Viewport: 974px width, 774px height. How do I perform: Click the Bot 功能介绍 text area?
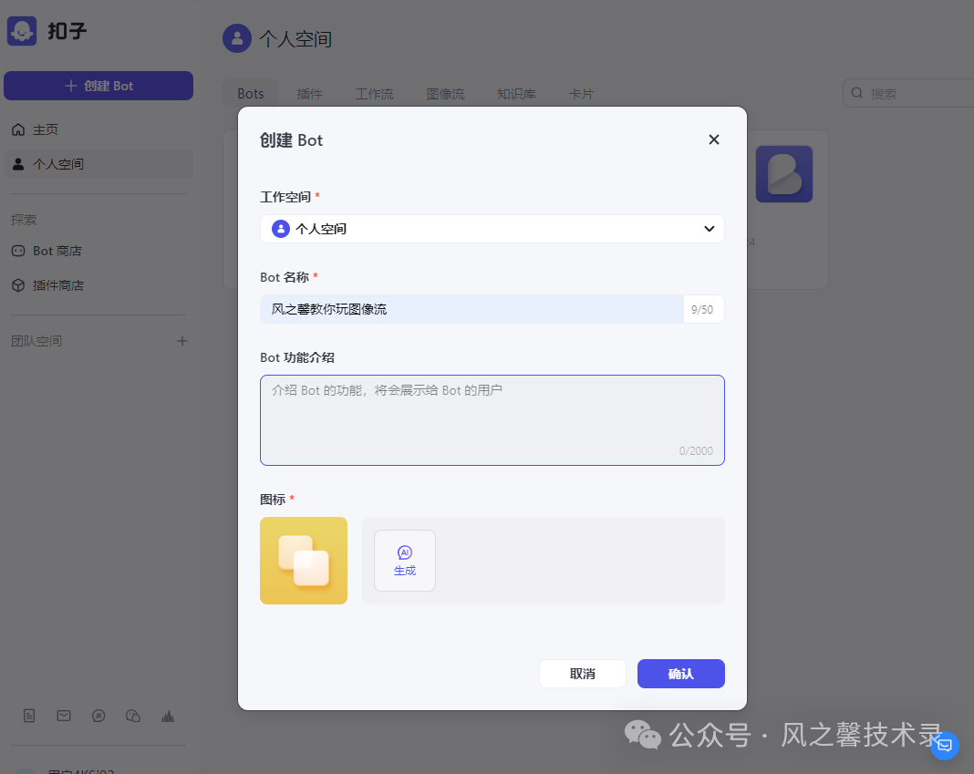click(492, 420)
